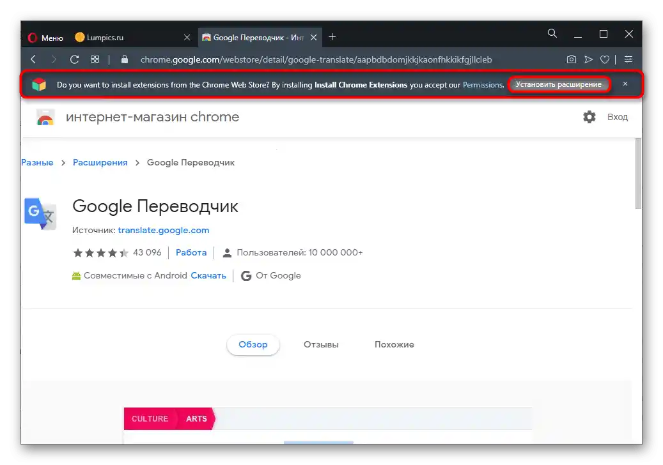Viewport: 663px width, 465px height.
Task: Click the Android robot icon
Action: pos(76,276)
